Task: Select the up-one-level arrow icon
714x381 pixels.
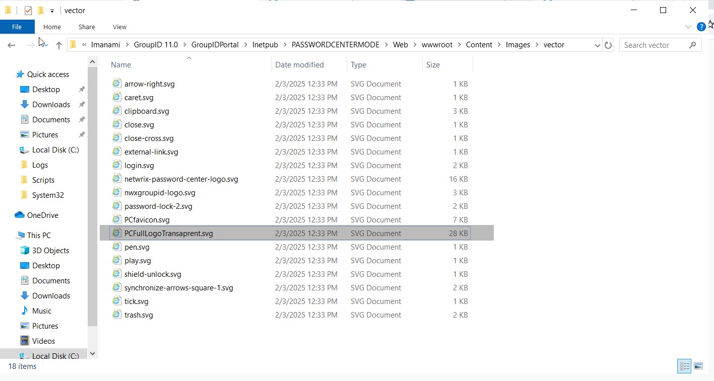Action: coord(58,45)
